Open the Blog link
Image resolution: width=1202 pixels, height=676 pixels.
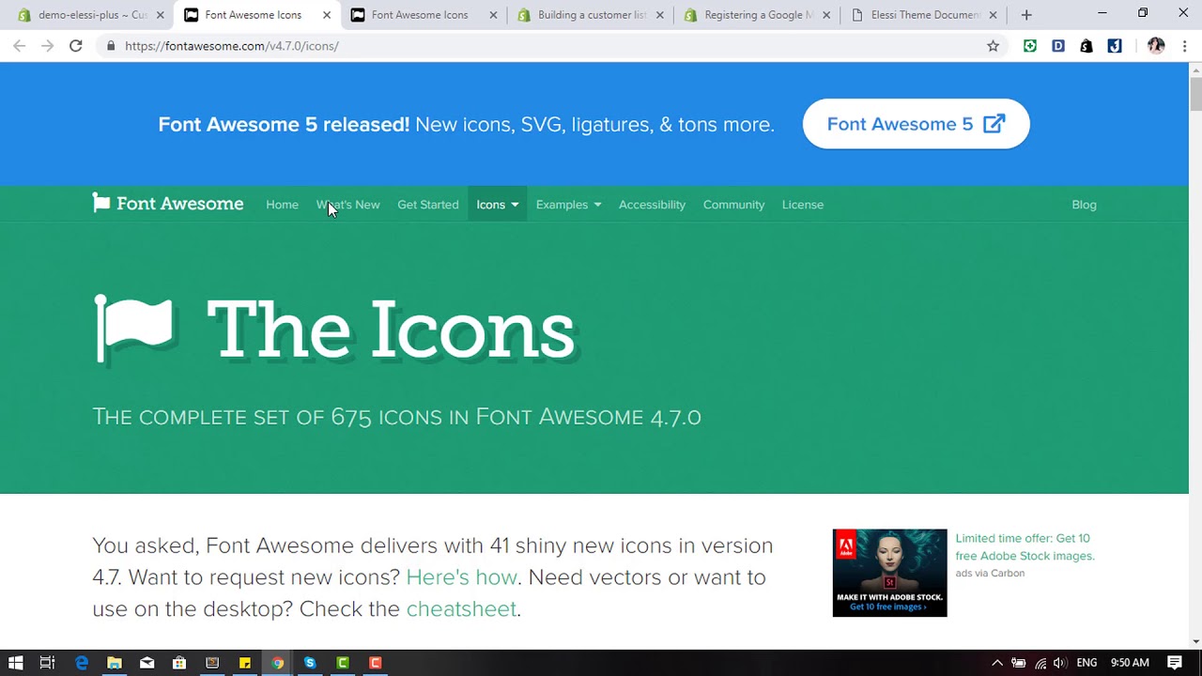coord(1084,205)
